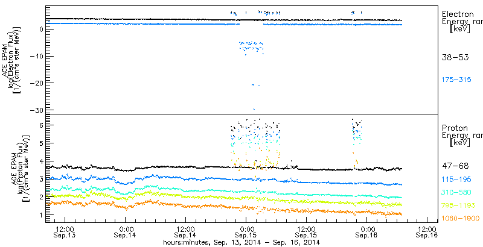
Task: Click the 0:00 Sep.16 time axis label
Action: [366, 232]
